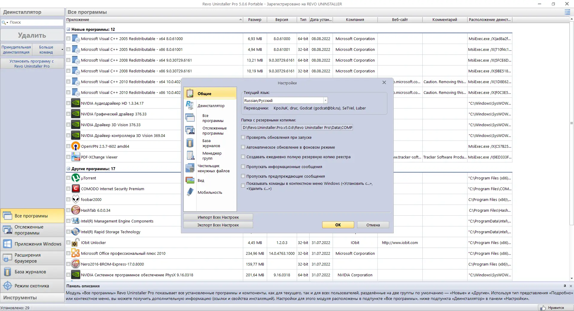
Task: Confirm settings with the OK button
Action: (338, 225)
